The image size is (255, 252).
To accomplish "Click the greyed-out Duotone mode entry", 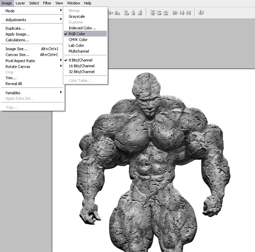I will (x=85, y=22).
